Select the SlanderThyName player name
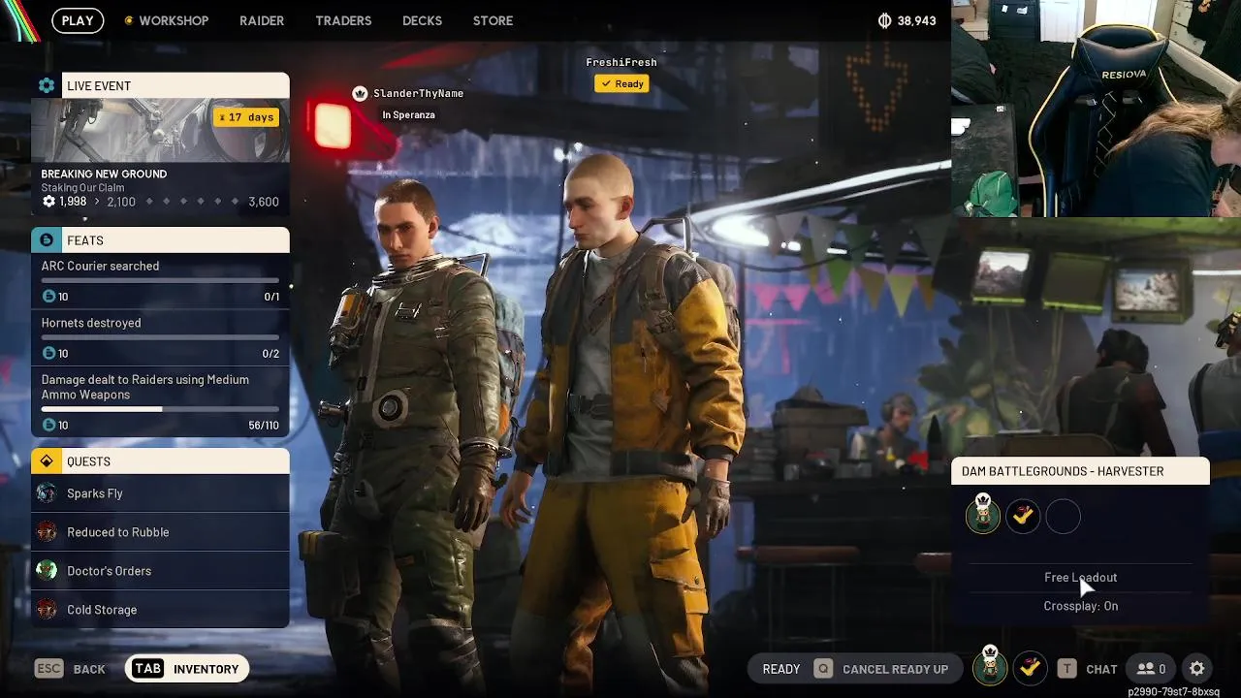Screen dimensions: 1241x698 [418, 93]
